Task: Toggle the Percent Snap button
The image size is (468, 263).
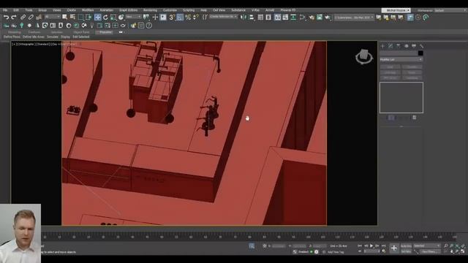Action: (x=188, y=18)
